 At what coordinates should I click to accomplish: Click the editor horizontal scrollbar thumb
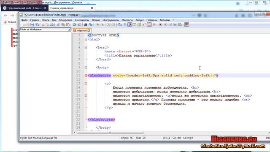pos(110,133)
